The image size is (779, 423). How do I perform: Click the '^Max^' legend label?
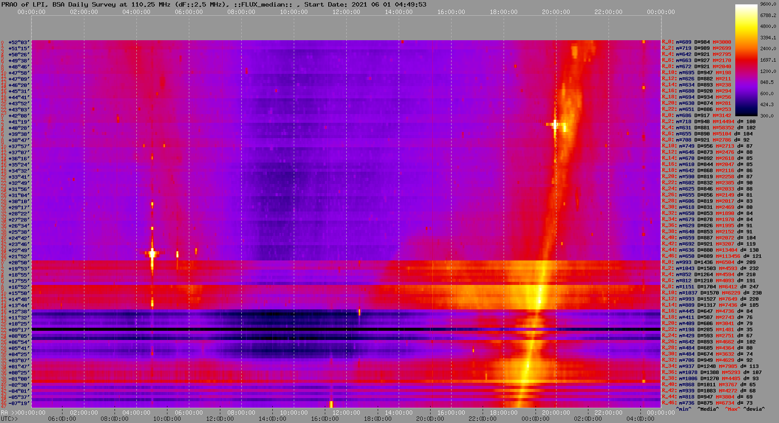tap(732, 409)
